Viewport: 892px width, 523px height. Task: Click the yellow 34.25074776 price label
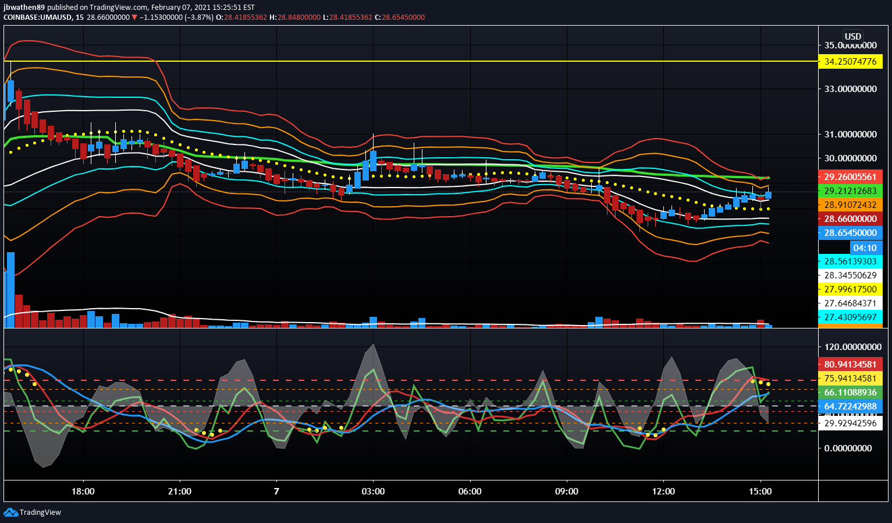click(850, 62)
